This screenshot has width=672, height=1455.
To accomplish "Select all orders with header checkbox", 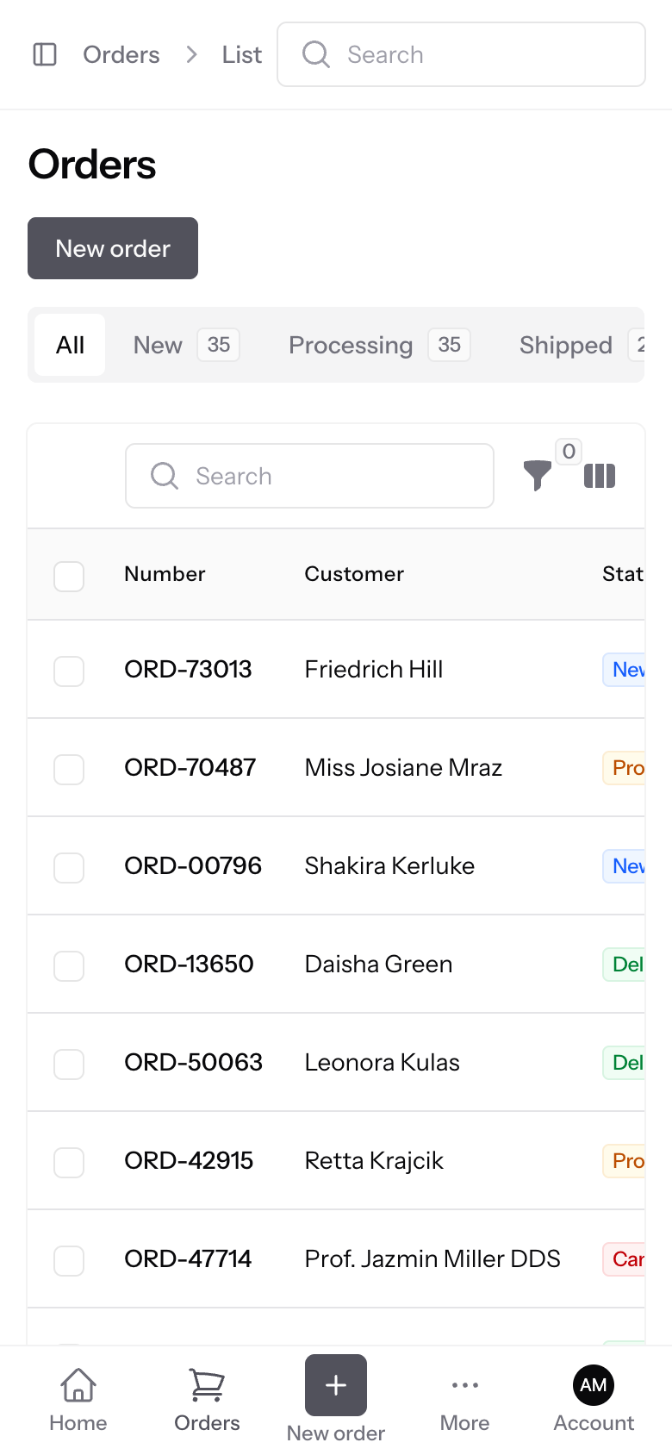I will pos(69,577).
